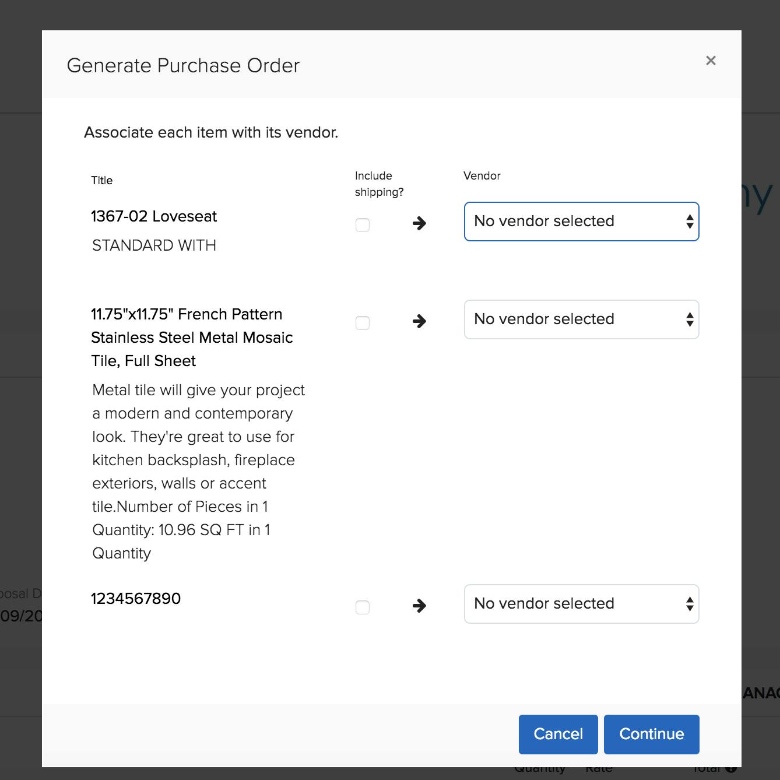Select the 1367-02 Loveseat item title
Image resolution: width=780 pixels, height=780 pixels.
tap(154, 216)
